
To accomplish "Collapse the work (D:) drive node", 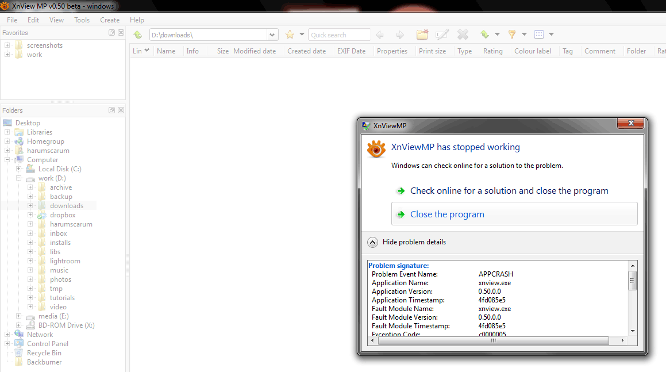I will (19, 178).
